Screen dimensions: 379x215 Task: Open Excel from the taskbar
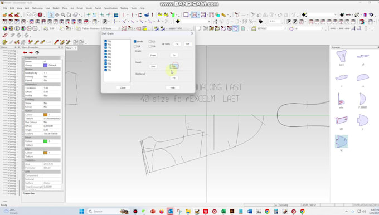[x=223, y=211]
